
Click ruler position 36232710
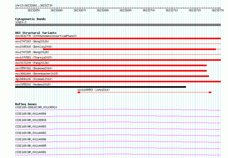pyautogui.click(x=172, y=10)
